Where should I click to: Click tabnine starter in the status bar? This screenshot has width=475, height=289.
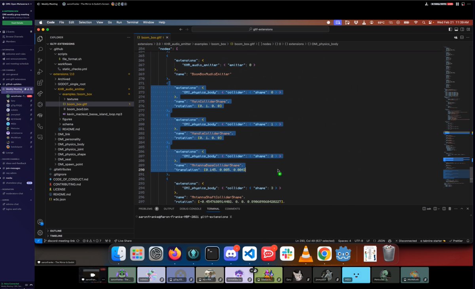coord(431,240)
